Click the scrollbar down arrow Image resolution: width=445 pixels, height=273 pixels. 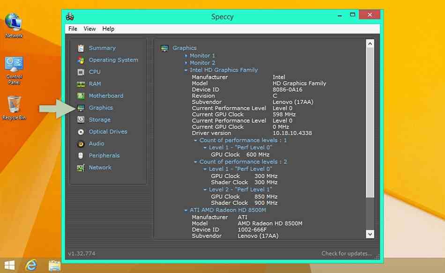point(370,234)
